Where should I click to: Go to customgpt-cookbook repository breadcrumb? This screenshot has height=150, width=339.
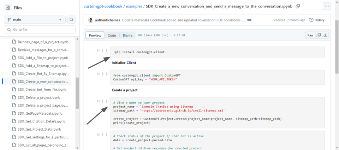click(x=103, y=6)
